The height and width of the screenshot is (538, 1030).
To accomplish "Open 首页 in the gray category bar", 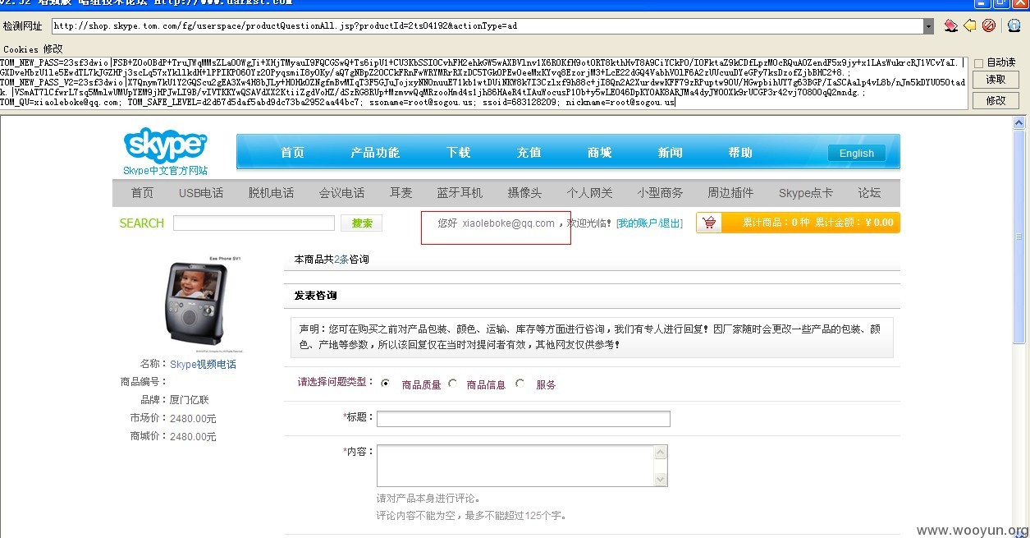I will click(x=142, y=193).
